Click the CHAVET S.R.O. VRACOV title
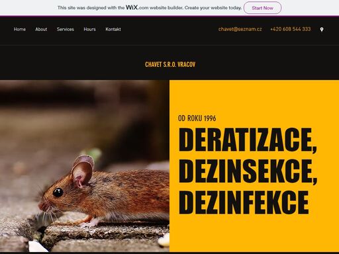The width and height of the screenshot is (339, 254). pos(170,64)
